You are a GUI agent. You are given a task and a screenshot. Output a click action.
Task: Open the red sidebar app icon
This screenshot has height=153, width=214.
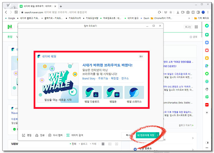point(207,105)
